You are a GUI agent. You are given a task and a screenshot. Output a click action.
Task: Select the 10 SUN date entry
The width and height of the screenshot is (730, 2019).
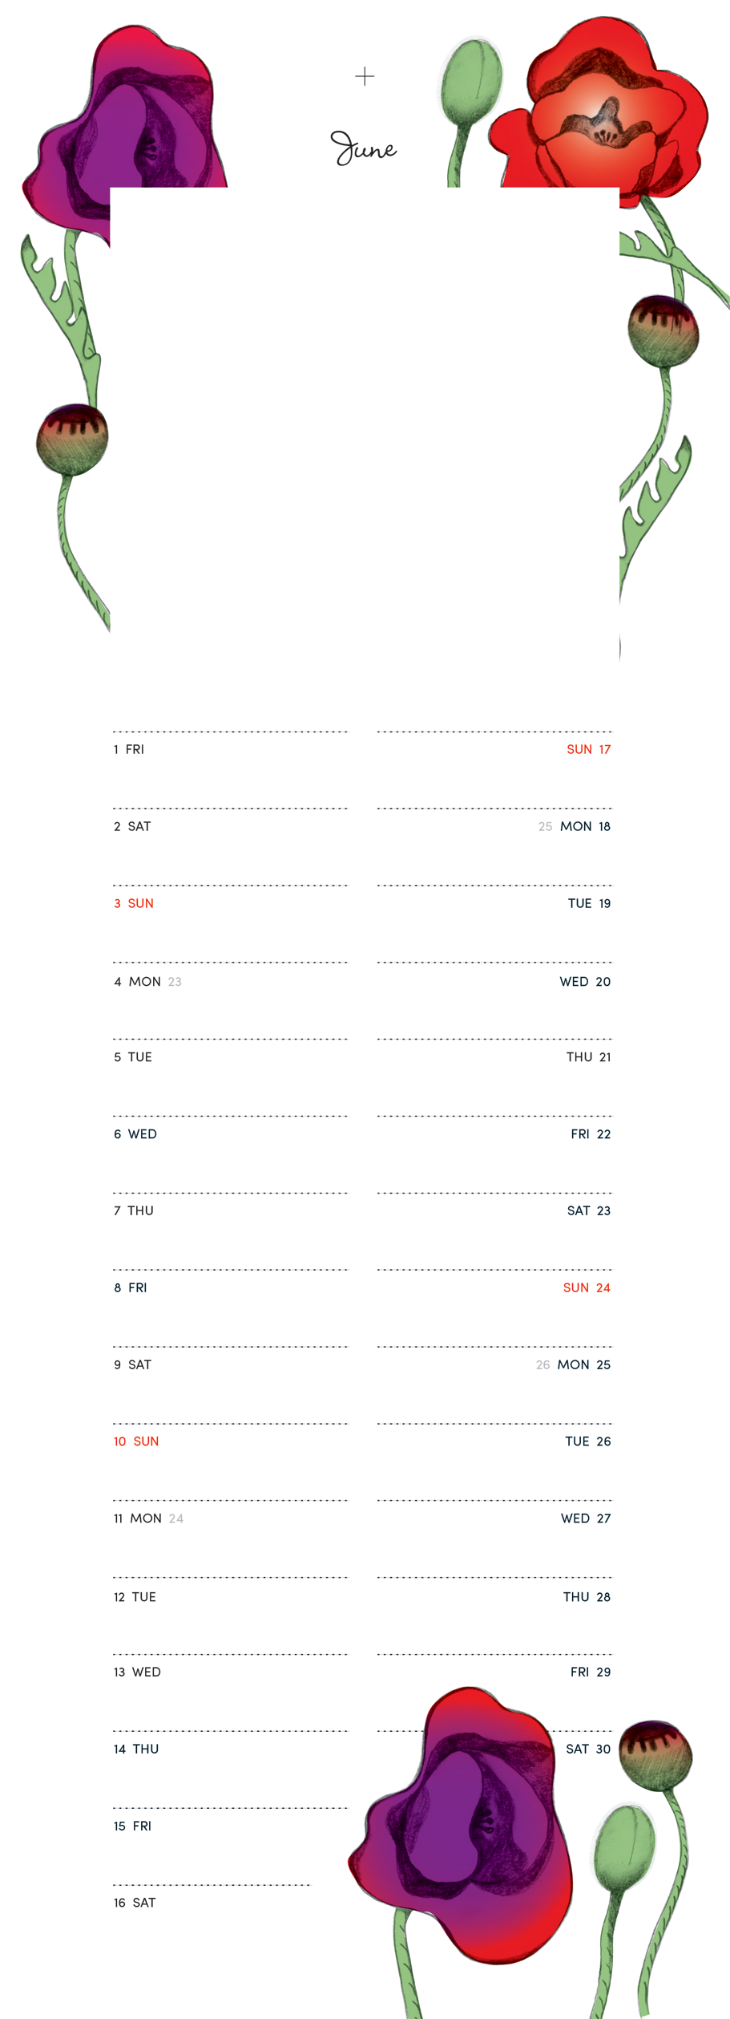(136, 1441)
